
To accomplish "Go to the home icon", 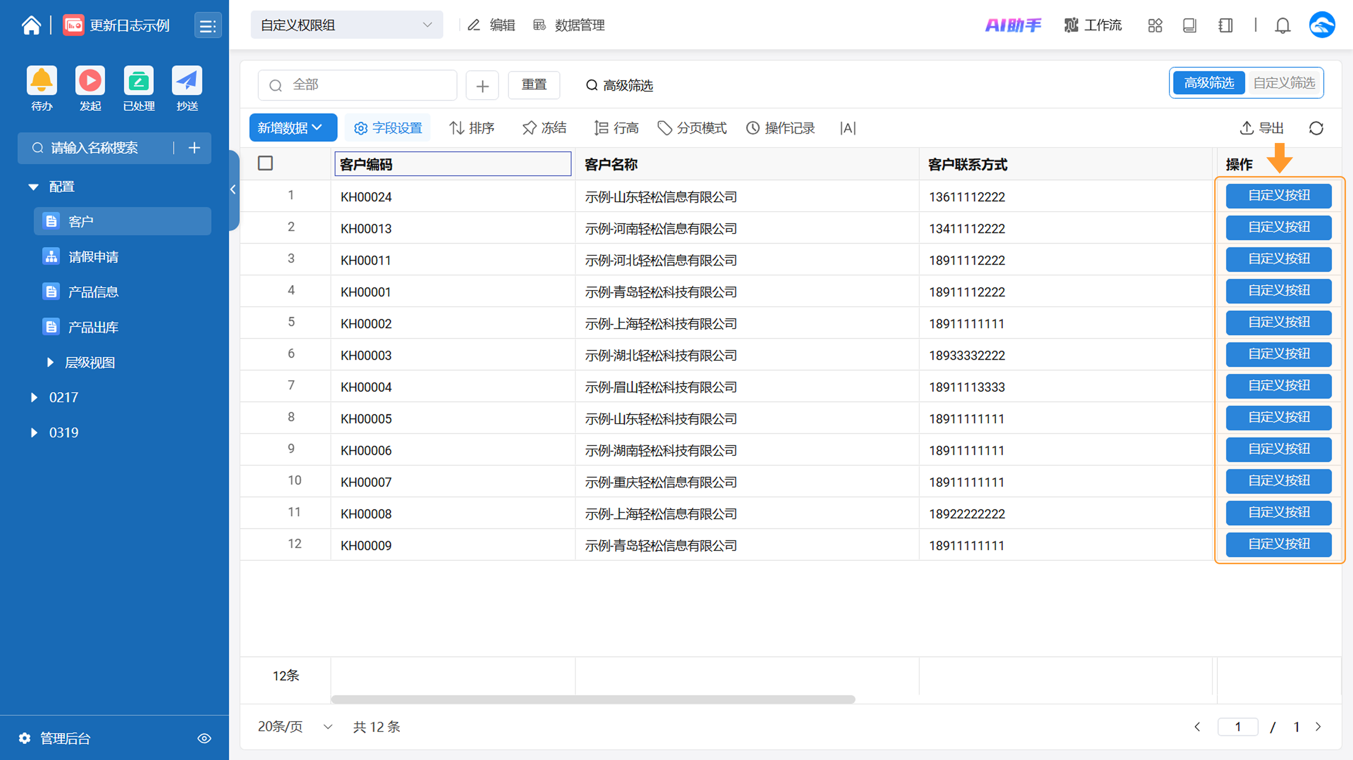I will (31, 25).
